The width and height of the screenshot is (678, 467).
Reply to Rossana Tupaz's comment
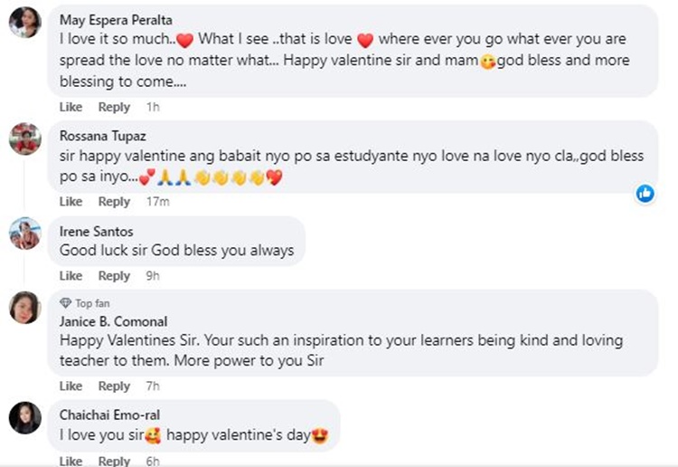coord(114,201)
